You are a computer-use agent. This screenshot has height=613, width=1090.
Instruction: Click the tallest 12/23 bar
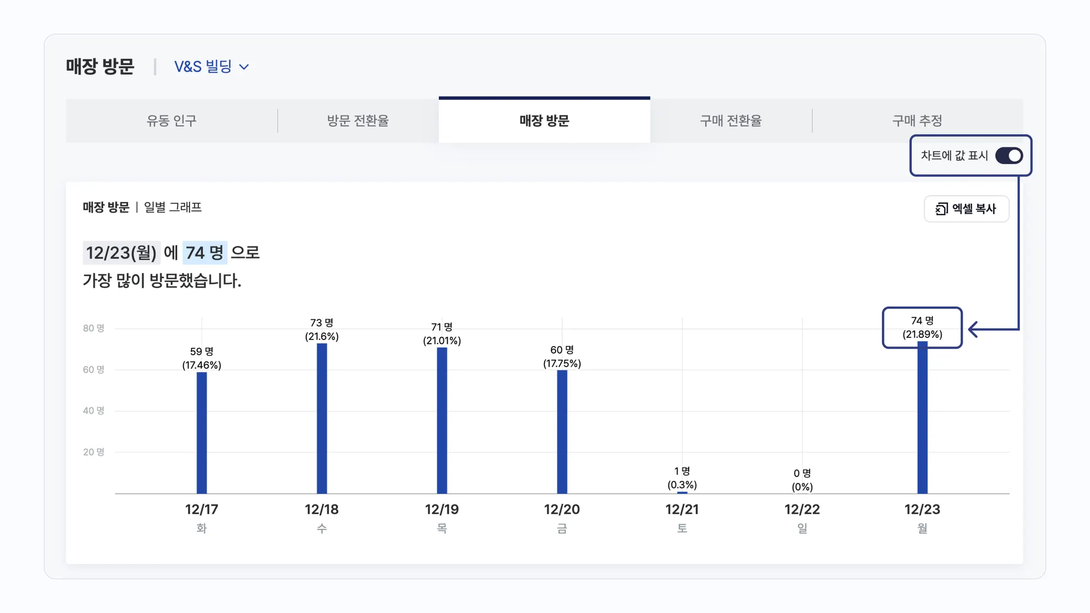point(922,418)
